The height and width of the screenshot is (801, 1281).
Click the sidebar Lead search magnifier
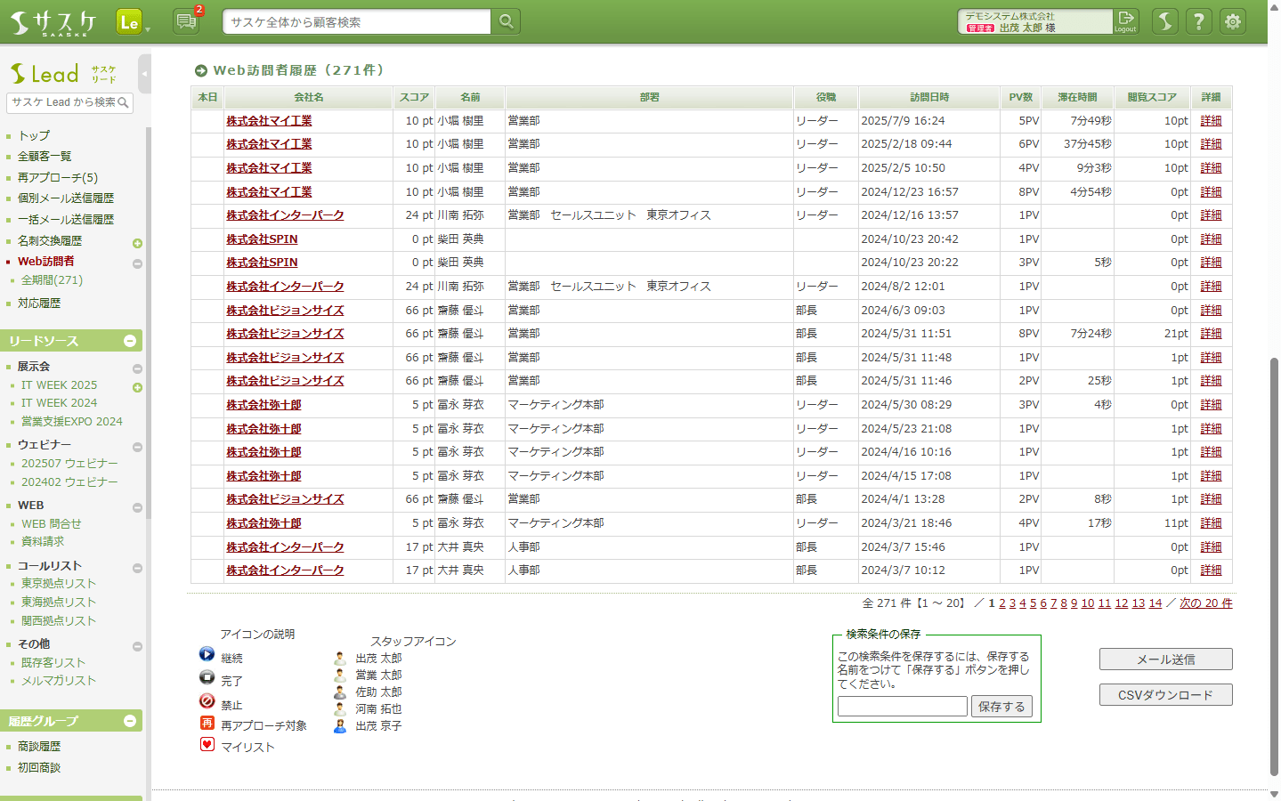click(x=124, y=103)
